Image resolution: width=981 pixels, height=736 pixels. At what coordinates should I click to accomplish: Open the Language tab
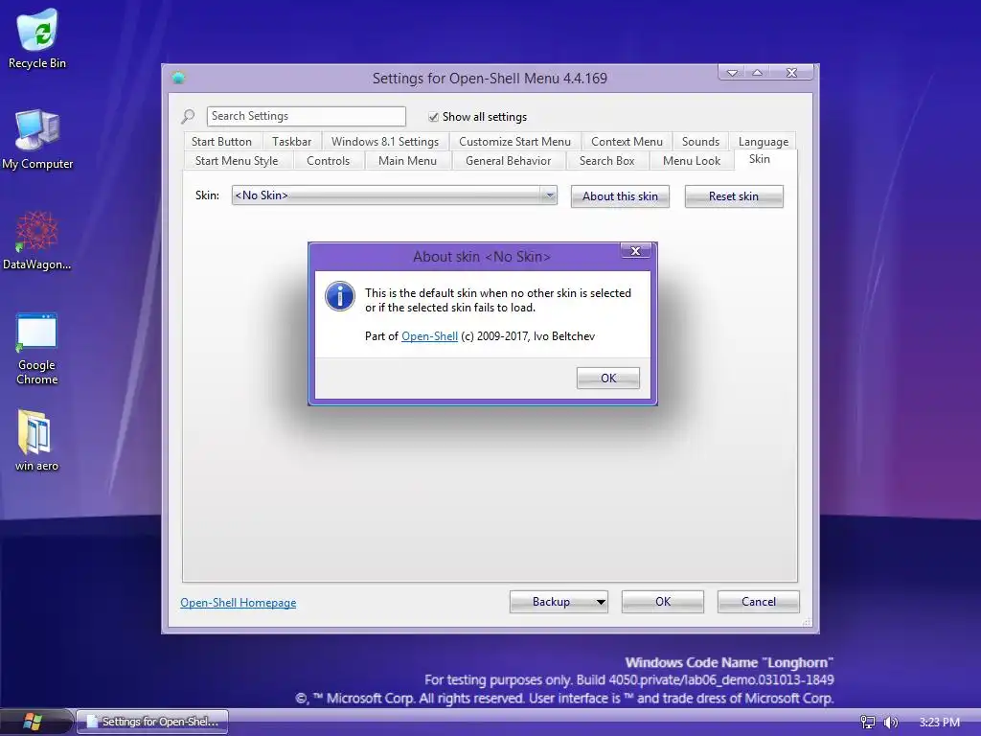click(764, 142)
